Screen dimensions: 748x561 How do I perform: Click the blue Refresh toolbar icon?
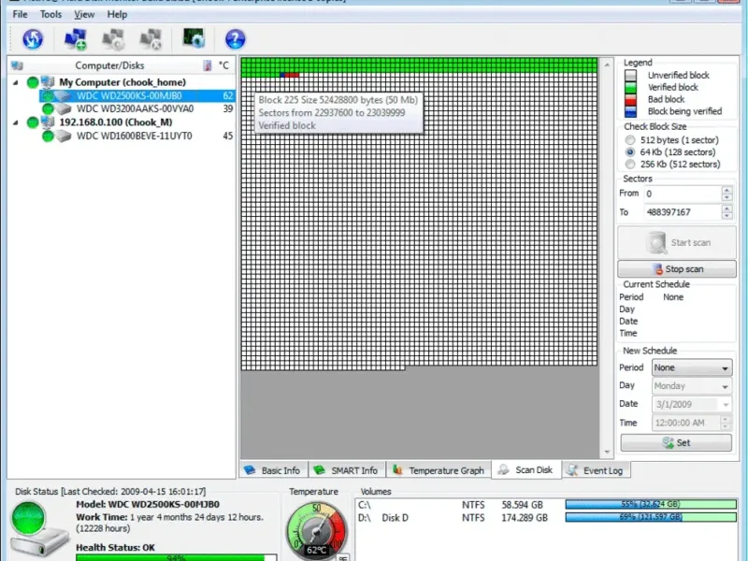pyautogui.click(x=33, y=39)
